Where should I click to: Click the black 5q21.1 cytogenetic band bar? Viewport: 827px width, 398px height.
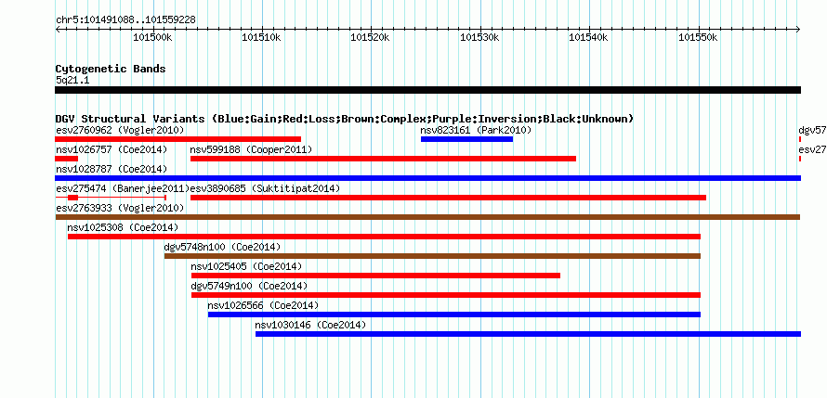click(x=427, y=90)
